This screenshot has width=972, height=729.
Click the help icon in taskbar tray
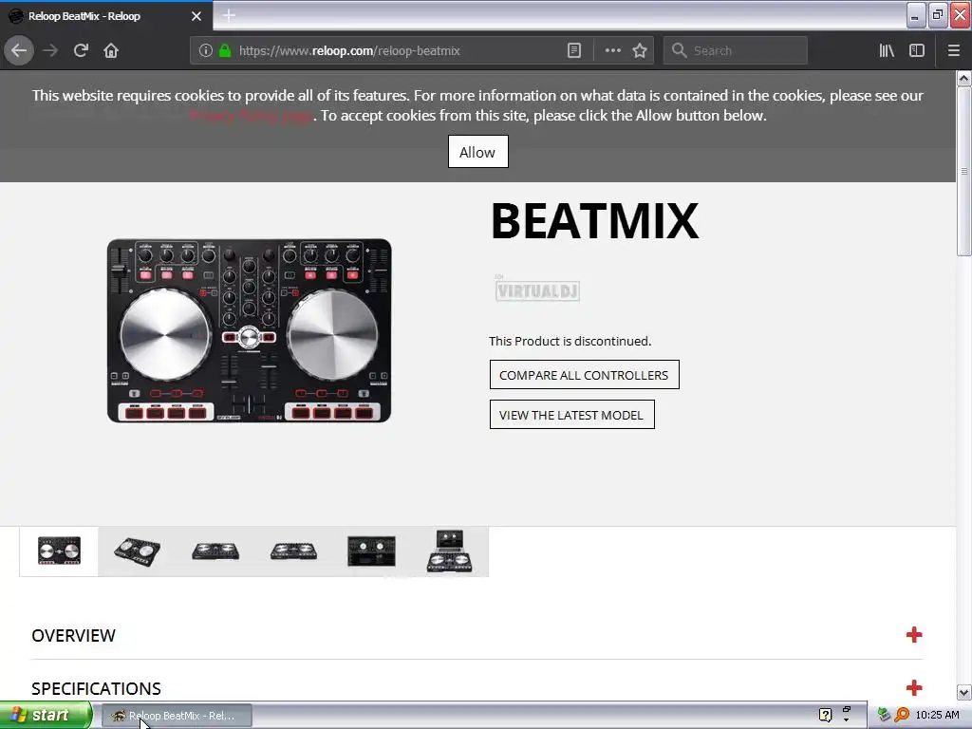tap(825, 716)
